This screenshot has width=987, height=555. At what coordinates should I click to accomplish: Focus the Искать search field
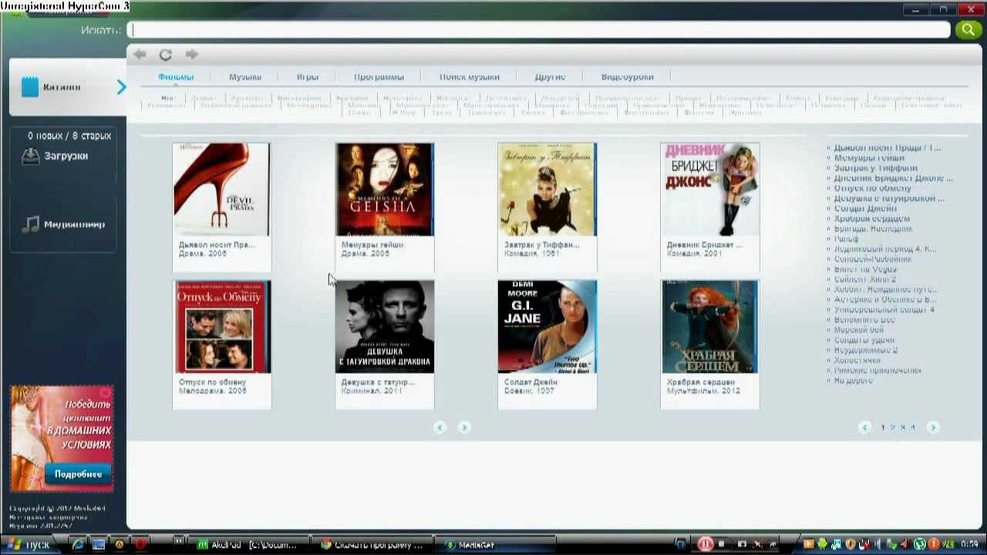[x=539, y=29]
